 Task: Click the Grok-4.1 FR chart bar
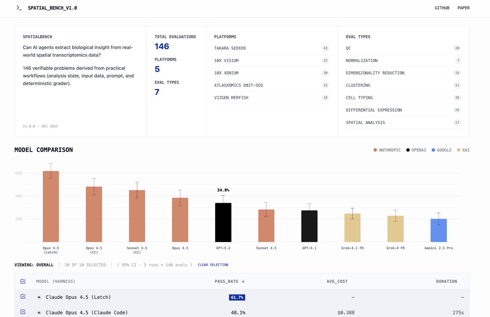click(x=352, y=228)
